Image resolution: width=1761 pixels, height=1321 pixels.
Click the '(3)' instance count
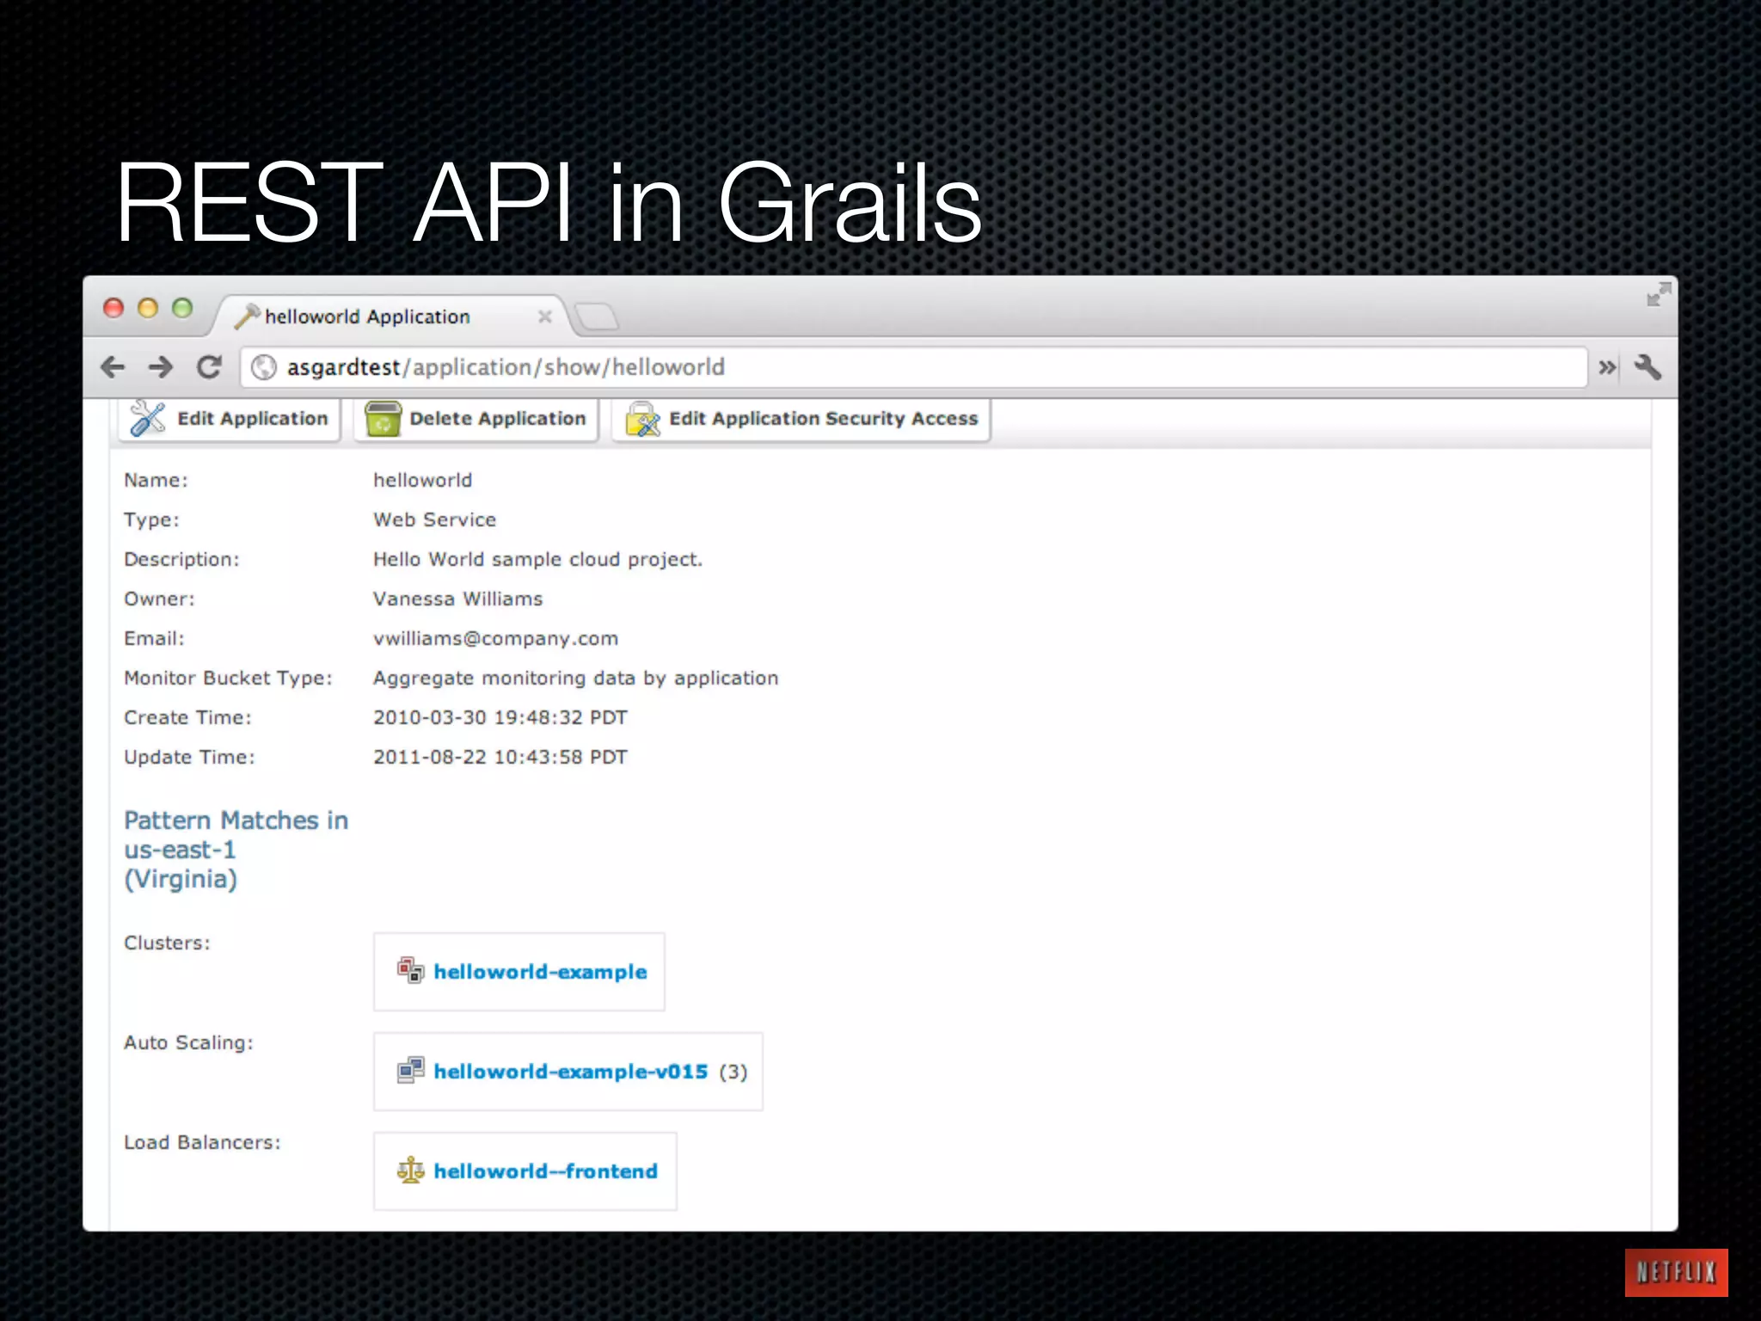pos(733,1072)
